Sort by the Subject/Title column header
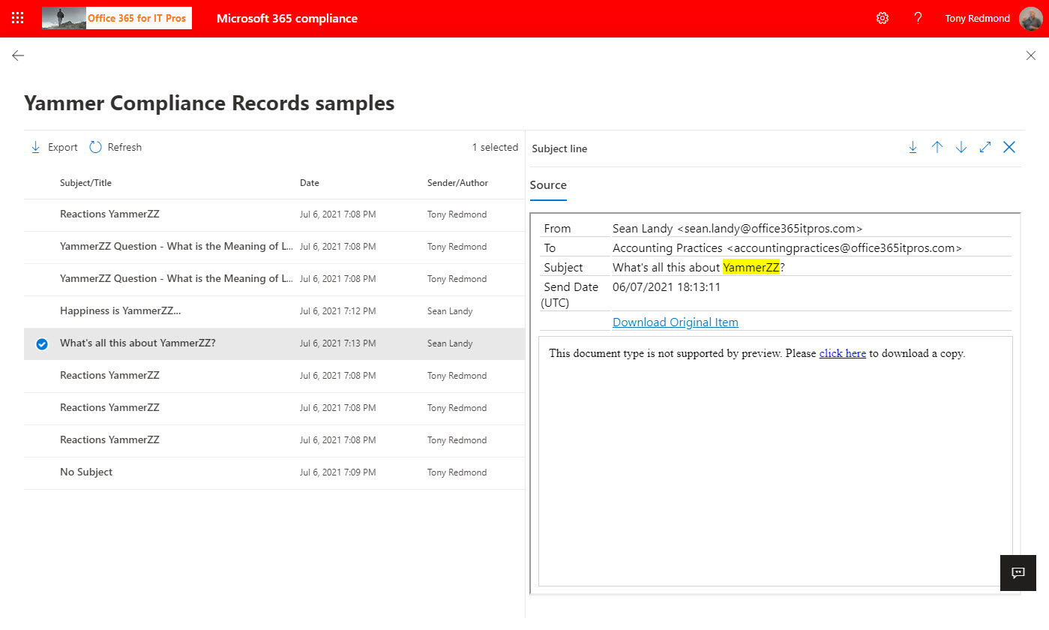The height and width of the screenshot is (630, 1049). click(85, 183)
